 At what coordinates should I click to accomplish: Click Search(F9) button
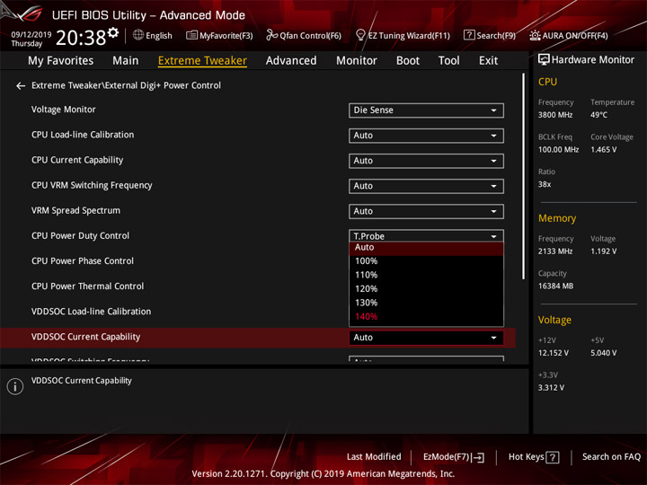click(490, 35)
